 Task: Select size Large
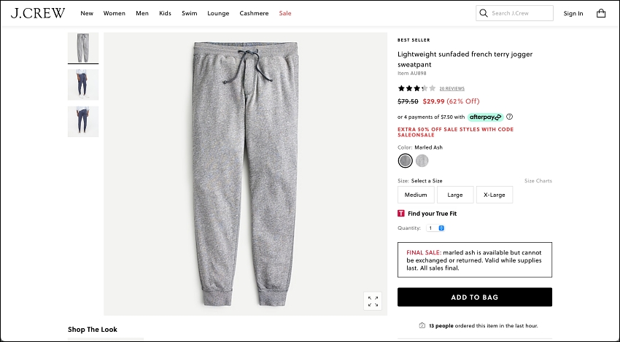[454, 195]
